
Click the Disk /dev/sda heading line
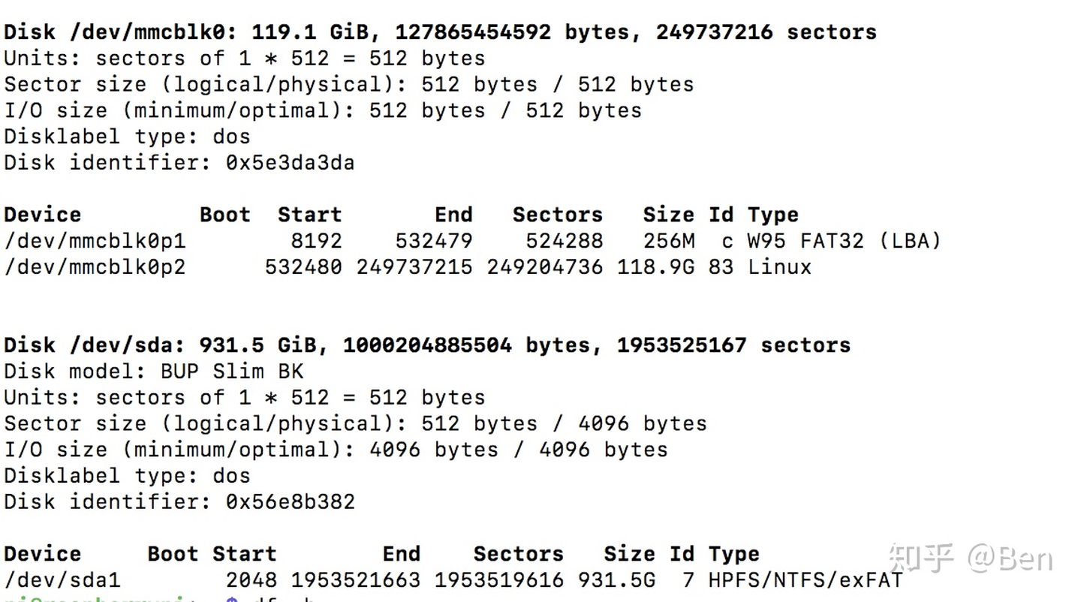(x=427, y=345)
